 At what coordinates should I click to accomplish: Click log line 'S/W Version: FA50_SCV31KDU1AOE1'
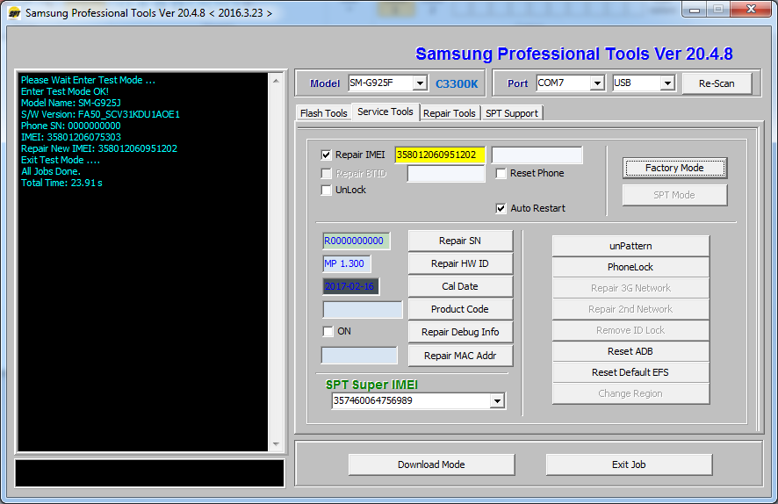(x=100, y=114)
